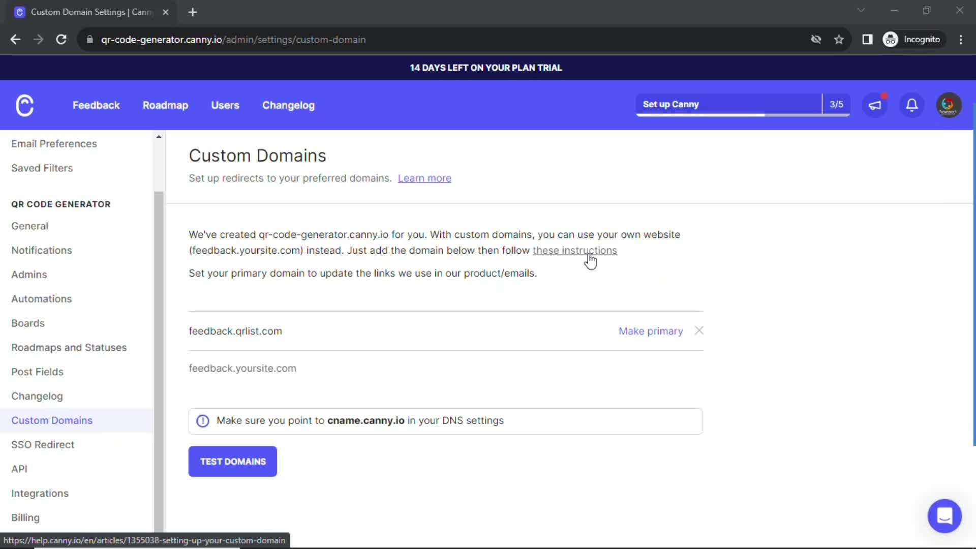The image size is (976, 549).
Task: Open SSO Redirect in sidebar
Action: 43,445
